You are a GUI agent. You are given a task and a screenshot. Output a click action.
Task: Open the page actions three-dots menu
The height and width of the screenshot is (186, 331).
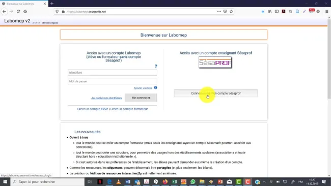(219, 11)
